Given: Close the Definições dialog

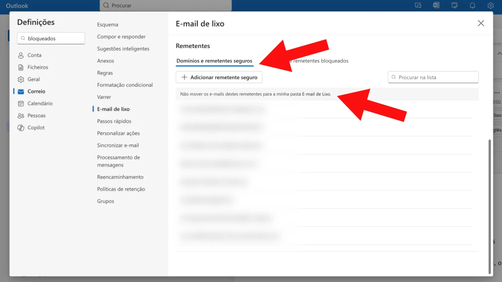Looking at the screenshot, I should point(481,23).
